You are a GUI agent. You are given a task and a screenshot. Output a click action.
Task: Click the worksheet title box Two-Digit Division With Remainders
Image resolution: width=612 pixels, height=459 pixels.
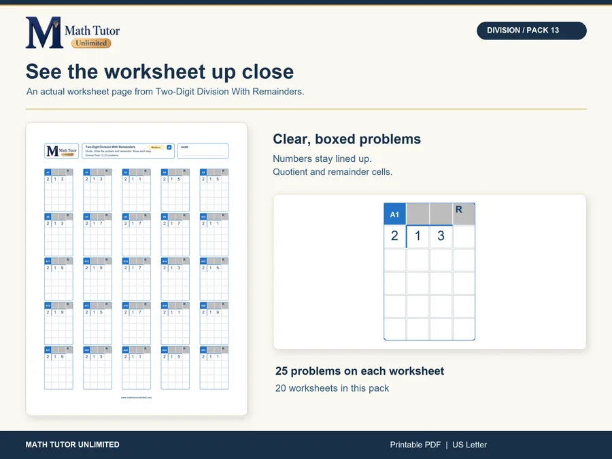tap(128, 151)
